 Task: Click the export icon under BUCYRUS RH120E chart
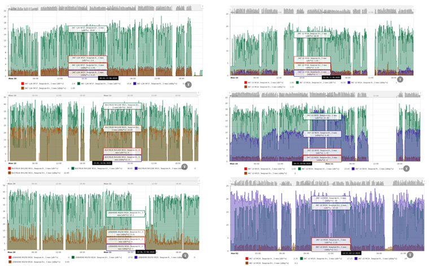click(x=185, y=167)
